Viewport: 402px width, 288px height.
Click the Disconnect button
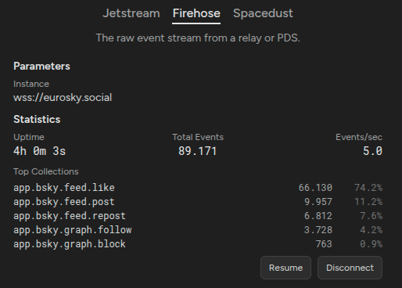pyautogui.click(x=350, y=268)
